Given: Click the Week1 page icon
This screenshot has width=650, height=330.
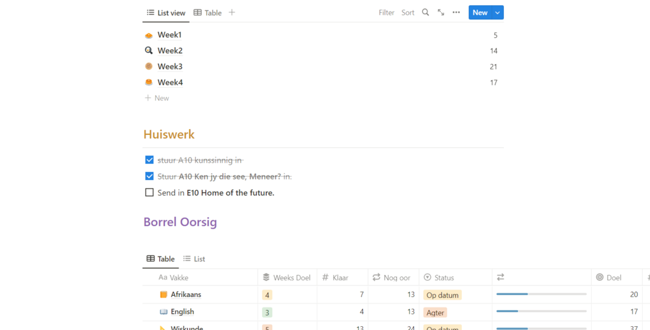Looking at the screenshot, I should click(x=149, y=35).
